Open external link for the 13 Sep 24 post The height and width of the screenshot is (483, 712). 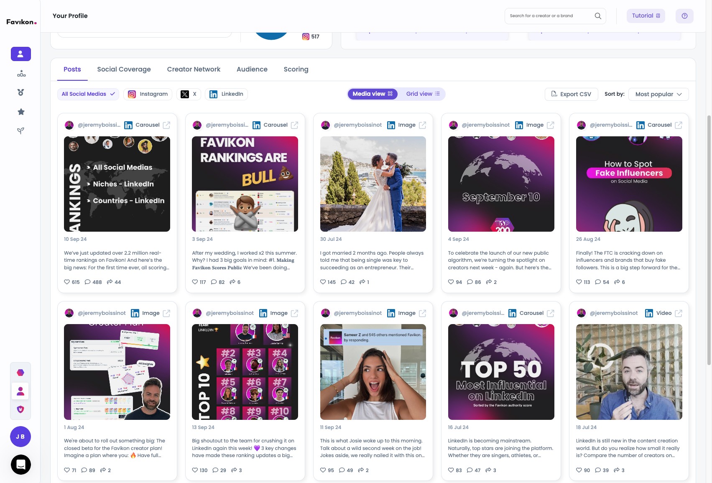294,313
